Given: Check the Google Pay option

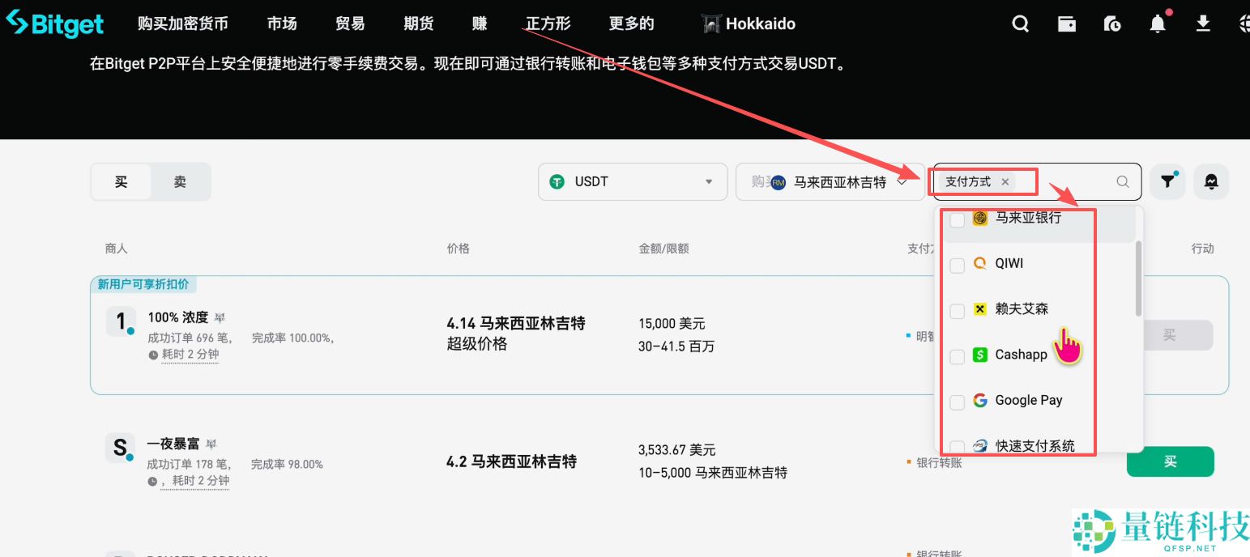Looking at the screenshot, I should click(x=957, y=401).
